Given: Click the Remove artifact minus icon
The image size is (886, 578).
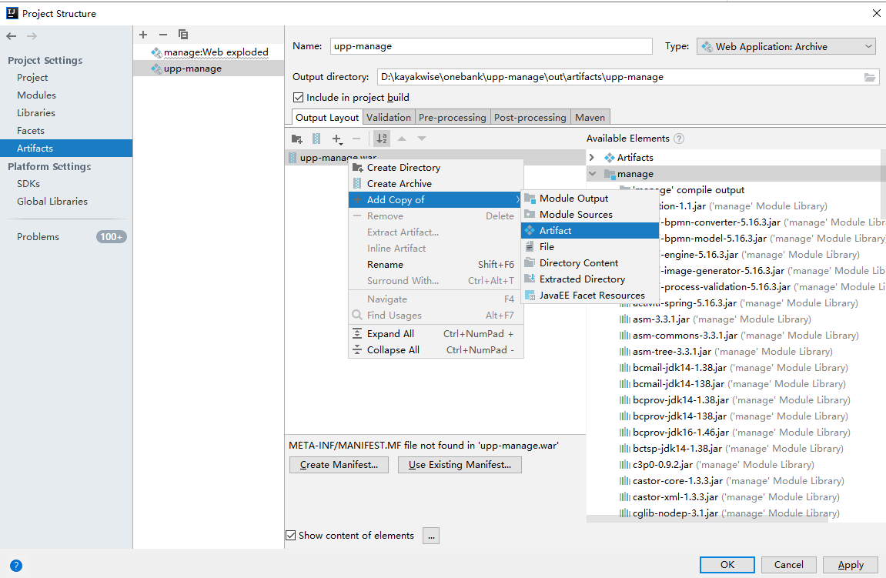Looking at the screenshot, I should pyautogui.click(x=162, y=35).
